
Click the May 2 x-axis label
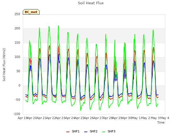coord(146,118)
